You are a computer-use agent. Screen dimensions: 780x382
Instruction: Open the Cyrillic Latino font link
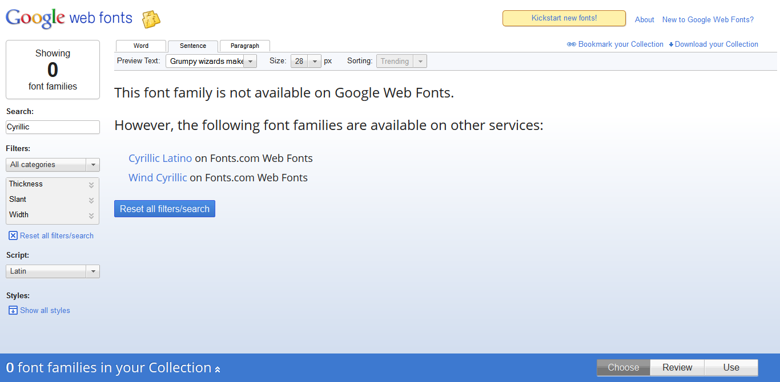[160, 159]
